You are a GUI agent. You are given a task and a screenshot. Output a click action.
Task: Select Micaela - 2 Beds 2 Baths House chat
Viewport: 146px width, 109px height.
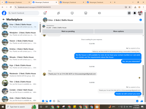(x=20, y=58)
